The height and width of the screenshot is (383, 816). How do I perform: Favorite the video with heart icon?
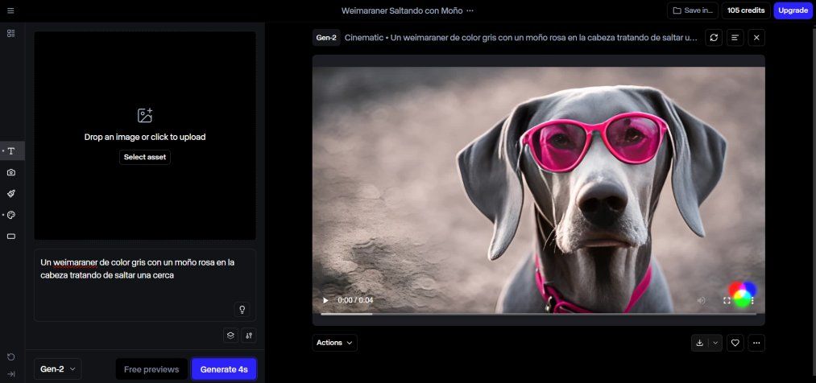[x=735, y=343]
